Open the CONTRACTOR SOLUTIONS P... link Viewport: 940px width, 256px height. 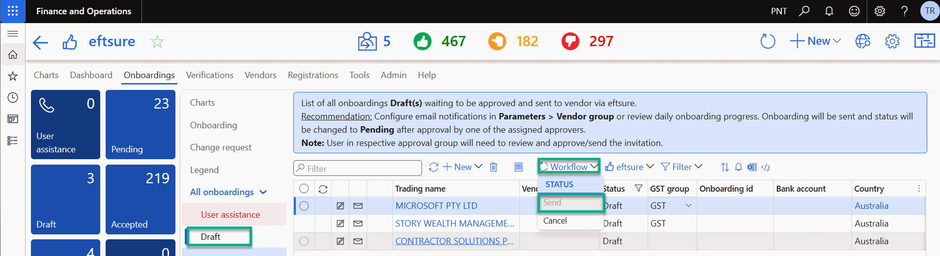[x=455, y=241]
